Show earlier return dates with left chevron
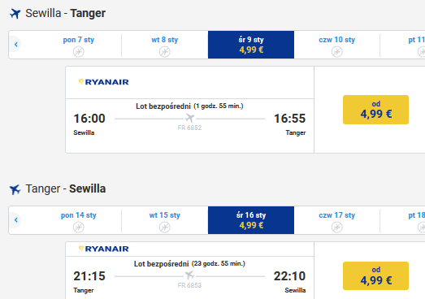The image size is (425, 299). pyautogui.click(x=15, y=220)
